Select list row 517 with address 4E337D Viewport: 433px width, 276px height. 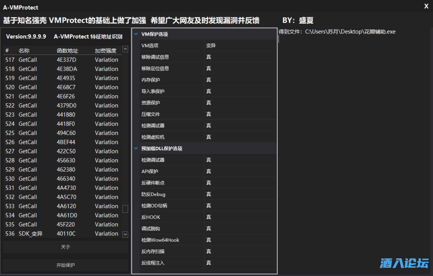(62, 60)
